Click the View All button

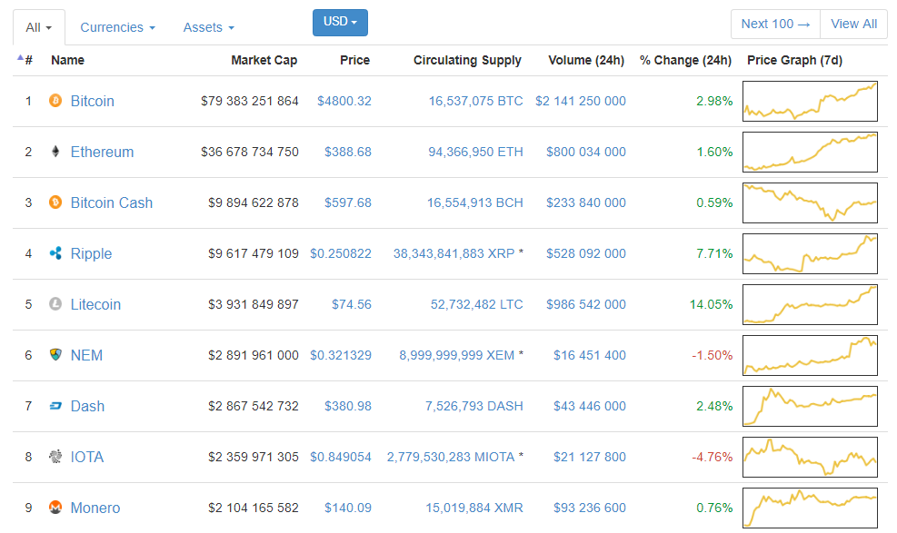tap(853, 24)
